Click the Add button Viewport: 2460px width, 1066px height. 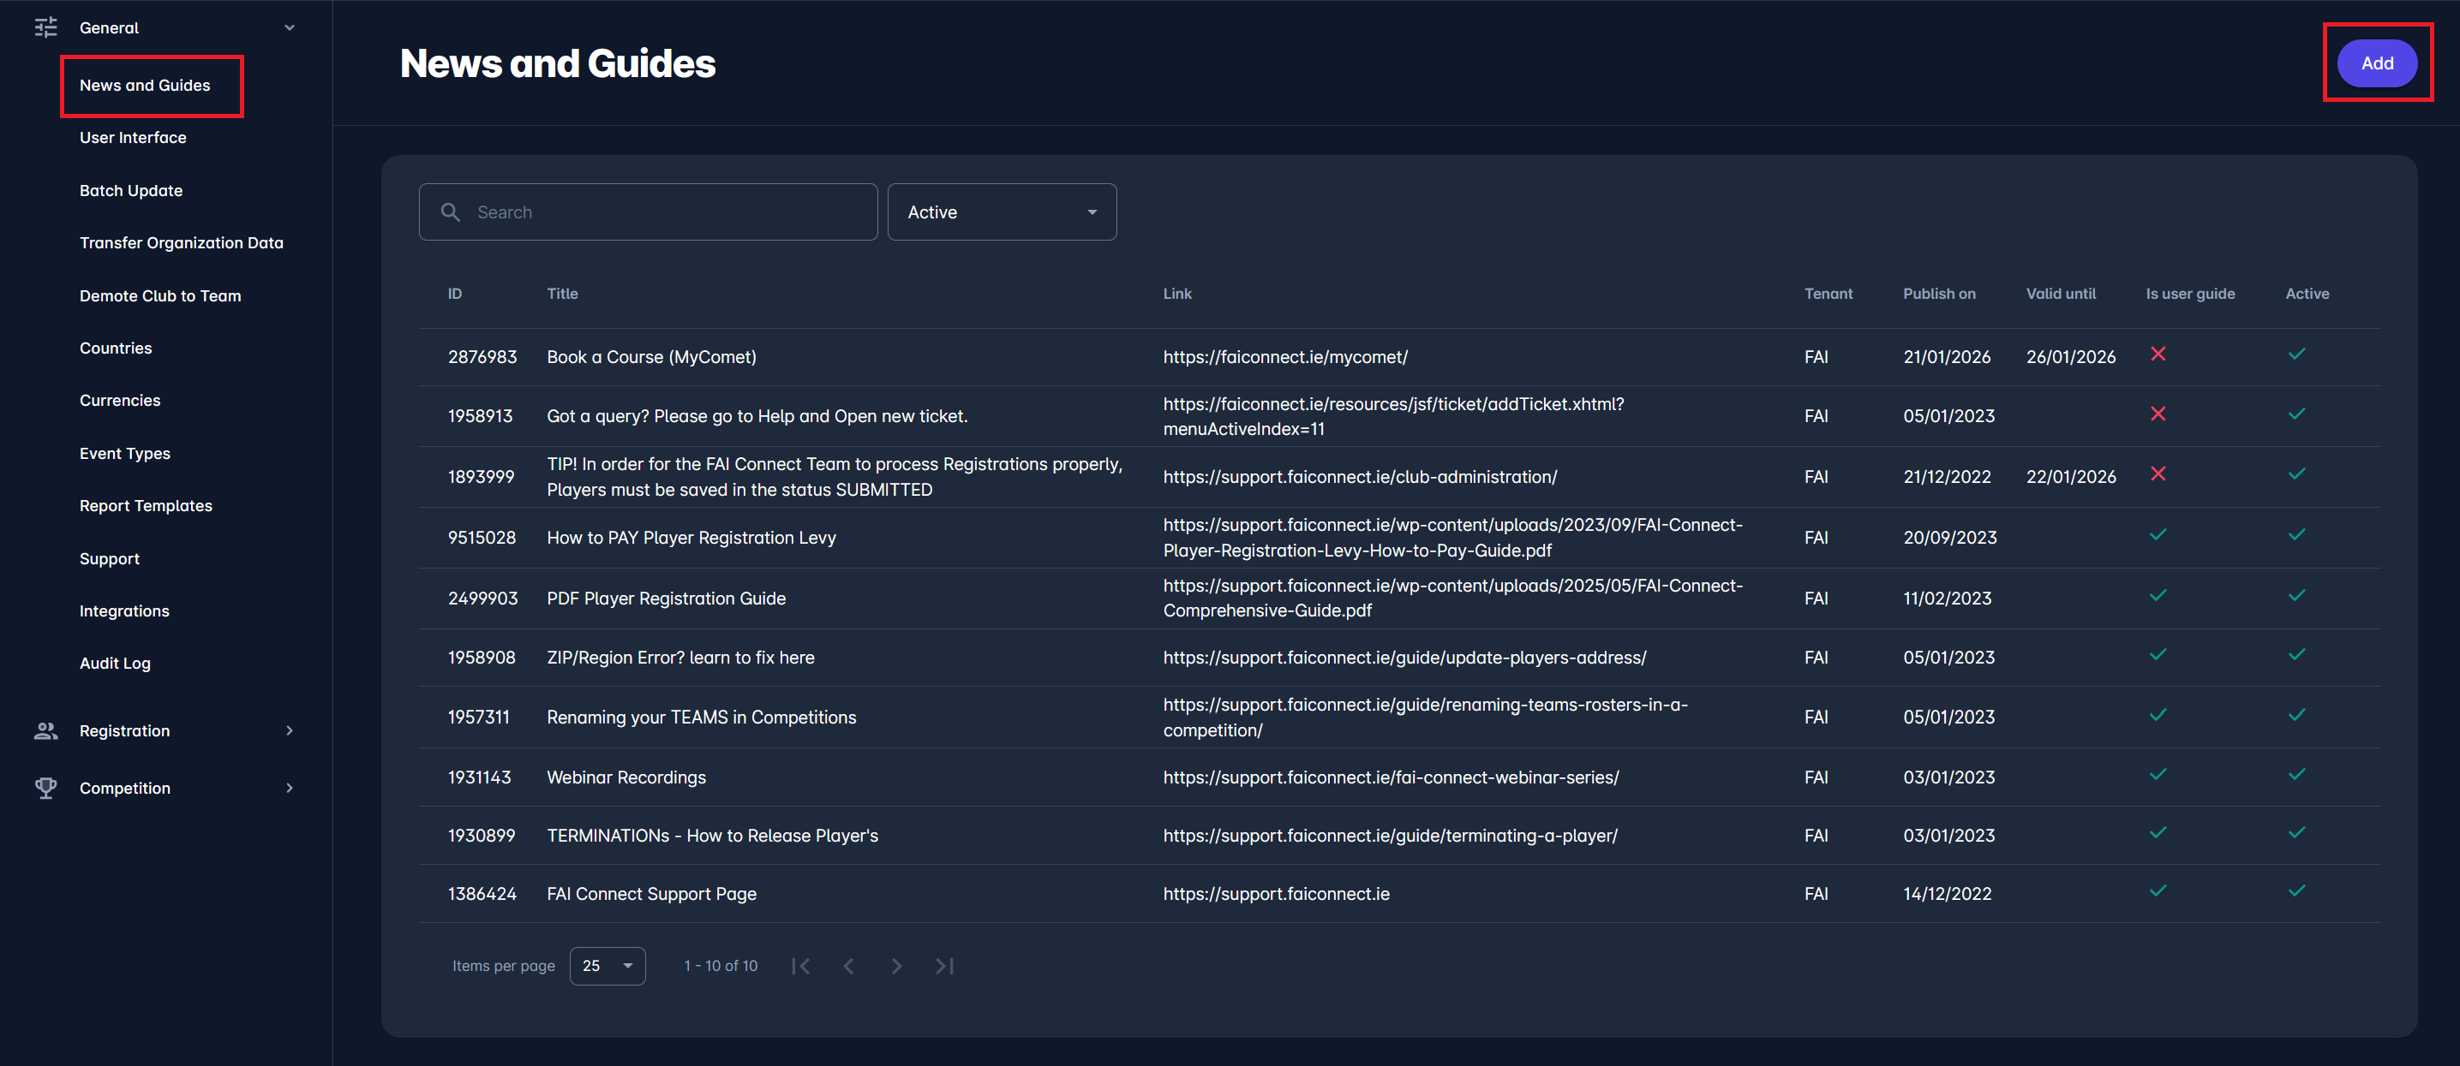2376,63
